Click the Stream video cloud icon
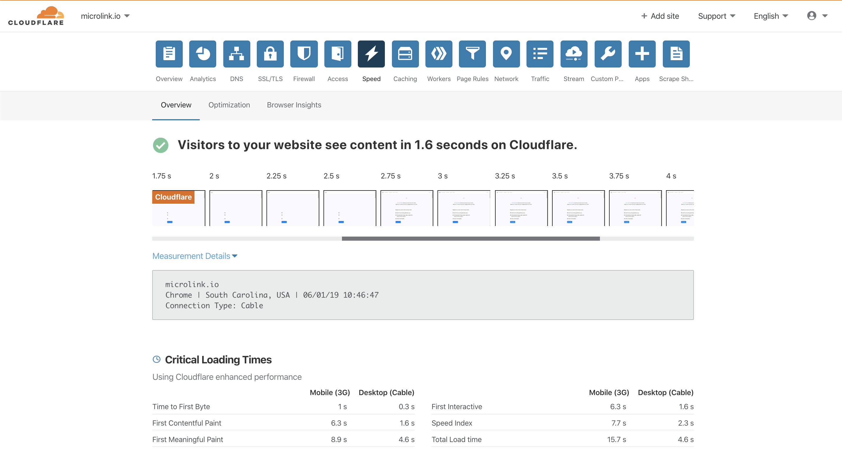 (574, 54)
